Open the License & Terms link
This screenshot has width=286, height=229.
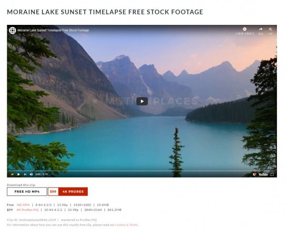126,225
